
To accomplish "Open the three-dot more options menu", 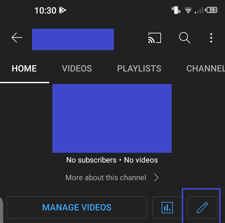I will point(211,38).
